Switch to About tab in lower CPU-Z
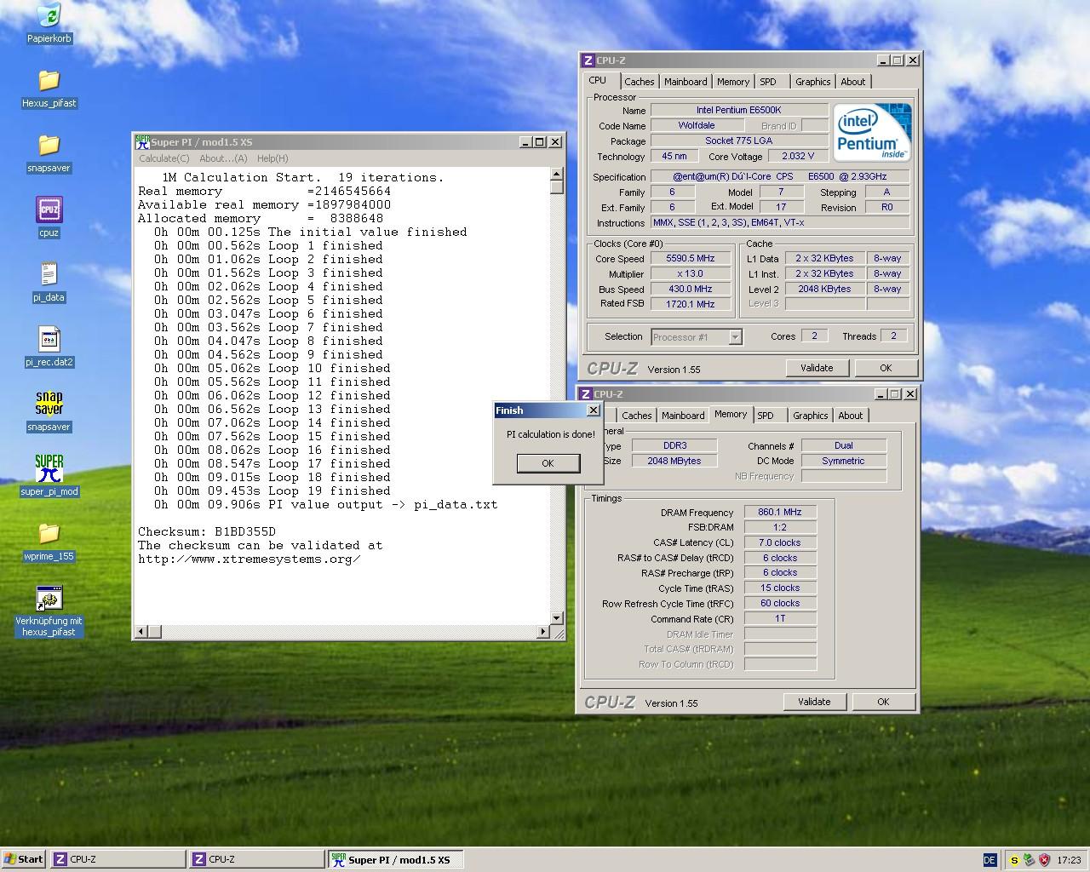The width and height of the screenshot is (1090, 872). (x=850, y=416)
